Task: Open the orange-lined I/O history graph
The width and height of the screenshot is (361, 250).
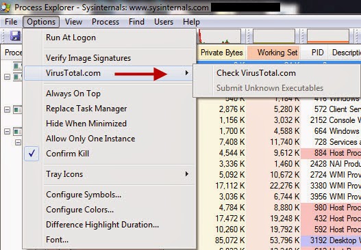Action: tap(328, 36)
